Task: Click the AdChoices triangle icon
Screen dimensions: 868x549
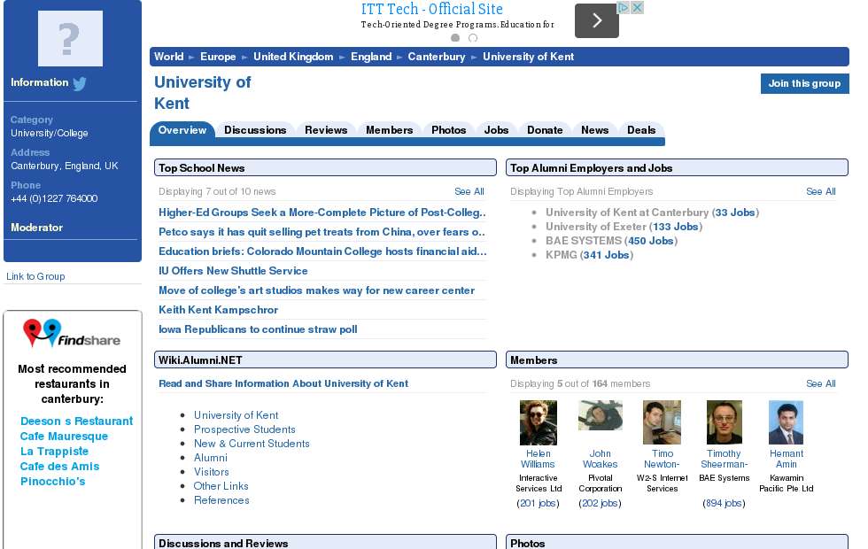Action: coord(624,8)
